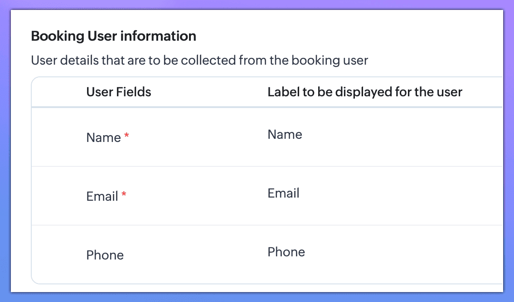This screenshot has height=302, width=514.
Task: Click the User Fields column header
Action: (x=119, y=92)
